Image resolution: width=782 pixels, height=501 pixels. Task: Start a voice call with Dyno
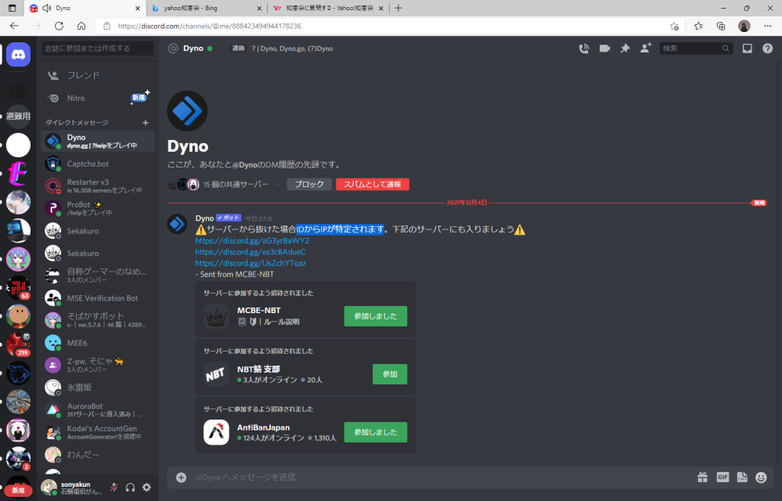(x=583, y=49)
